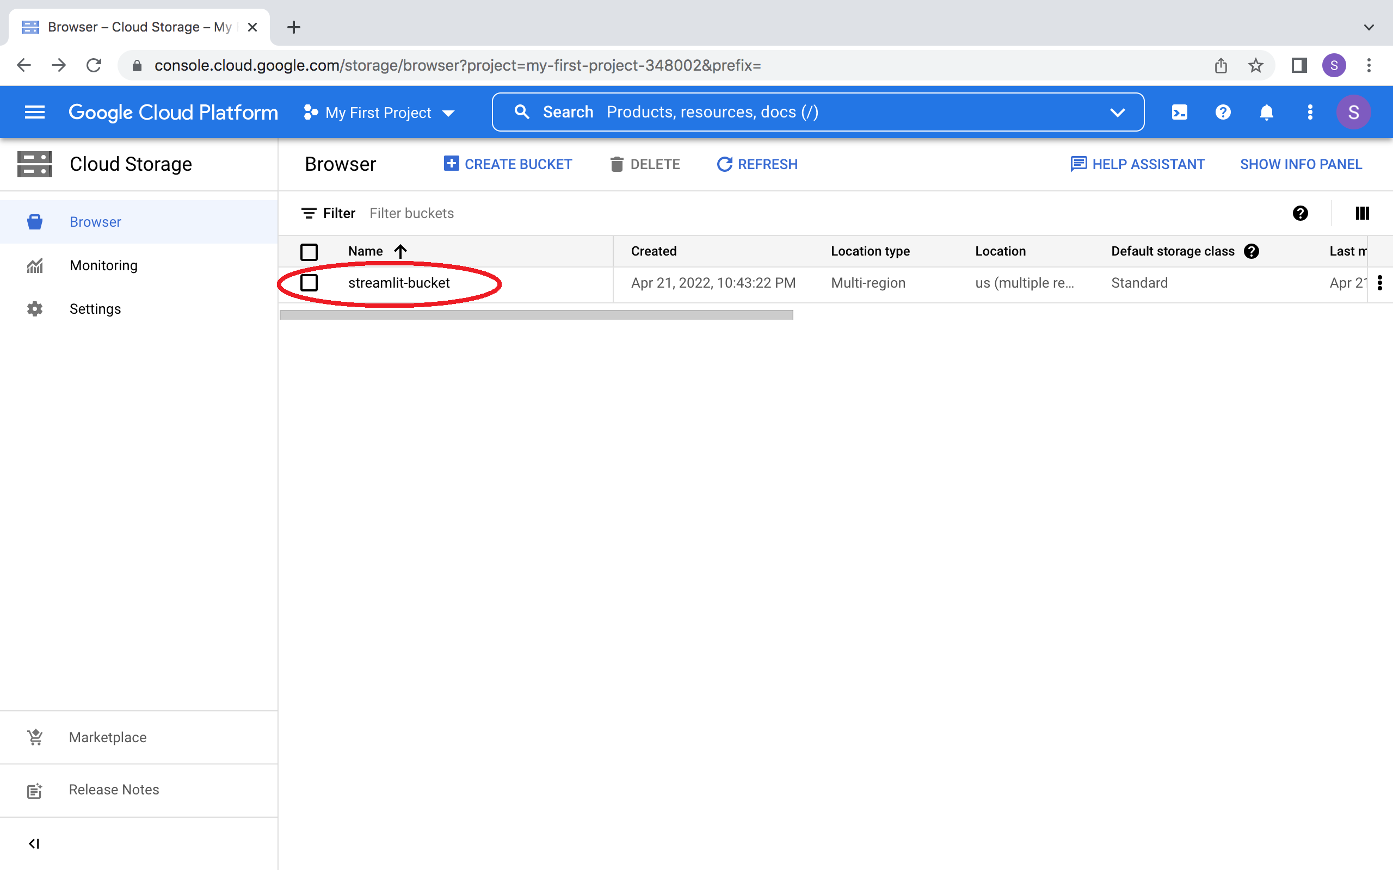Screen dimensions: 1393x870
Task: Open the streamlit-bucket link
Action: point(399,283)
